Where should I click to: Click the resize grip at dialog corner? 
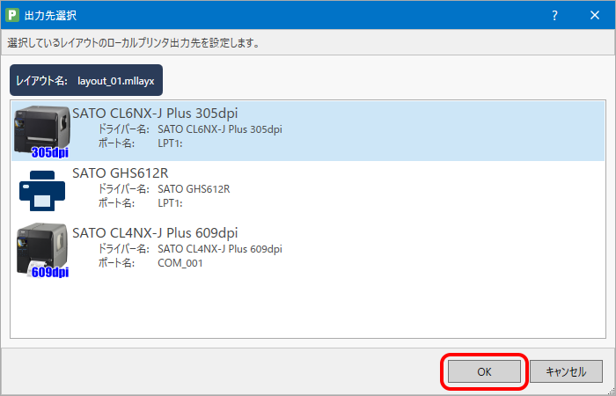pos(611,391)
